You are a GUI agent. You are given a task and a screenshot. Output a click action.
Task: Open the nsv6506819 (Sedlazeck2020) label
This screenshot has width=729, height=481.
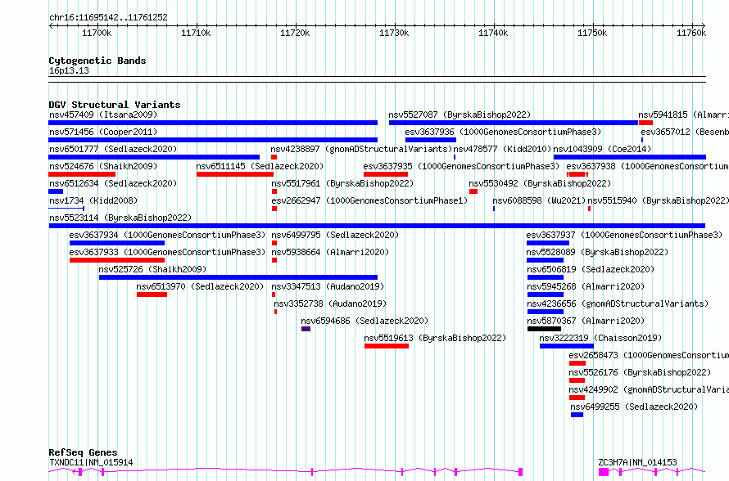pyautogui.click(x=591, y=269)
